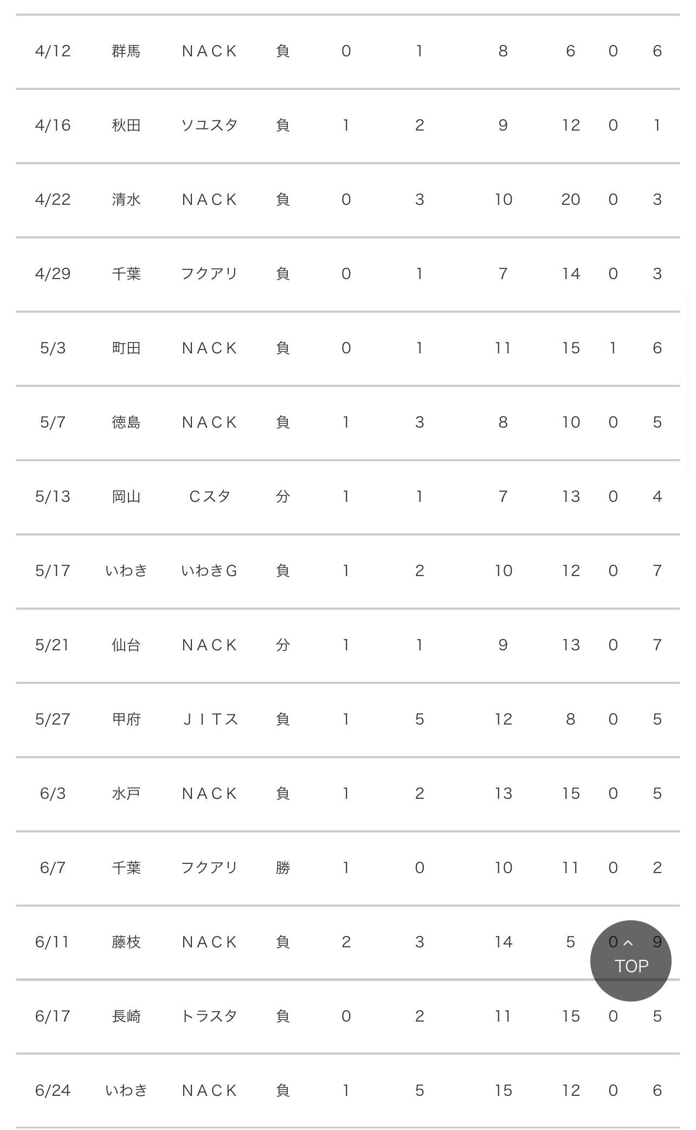696x1130 pixels.
Task: Click the 勝 result in the 6/7 row
Action: (282, 868)
